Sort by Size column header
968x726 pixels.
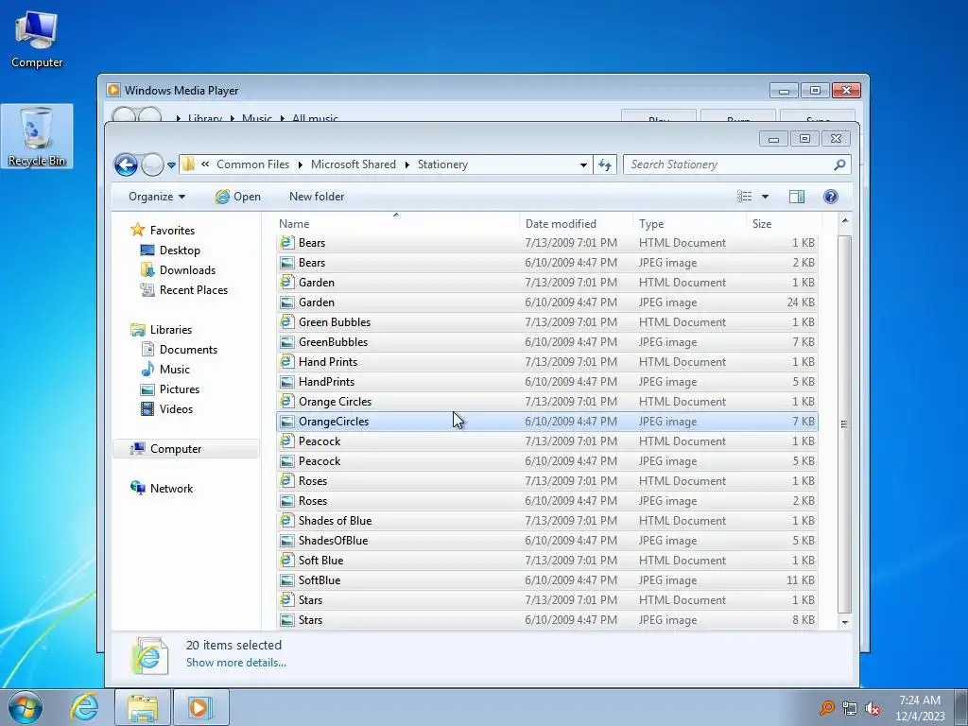[784, 223]
